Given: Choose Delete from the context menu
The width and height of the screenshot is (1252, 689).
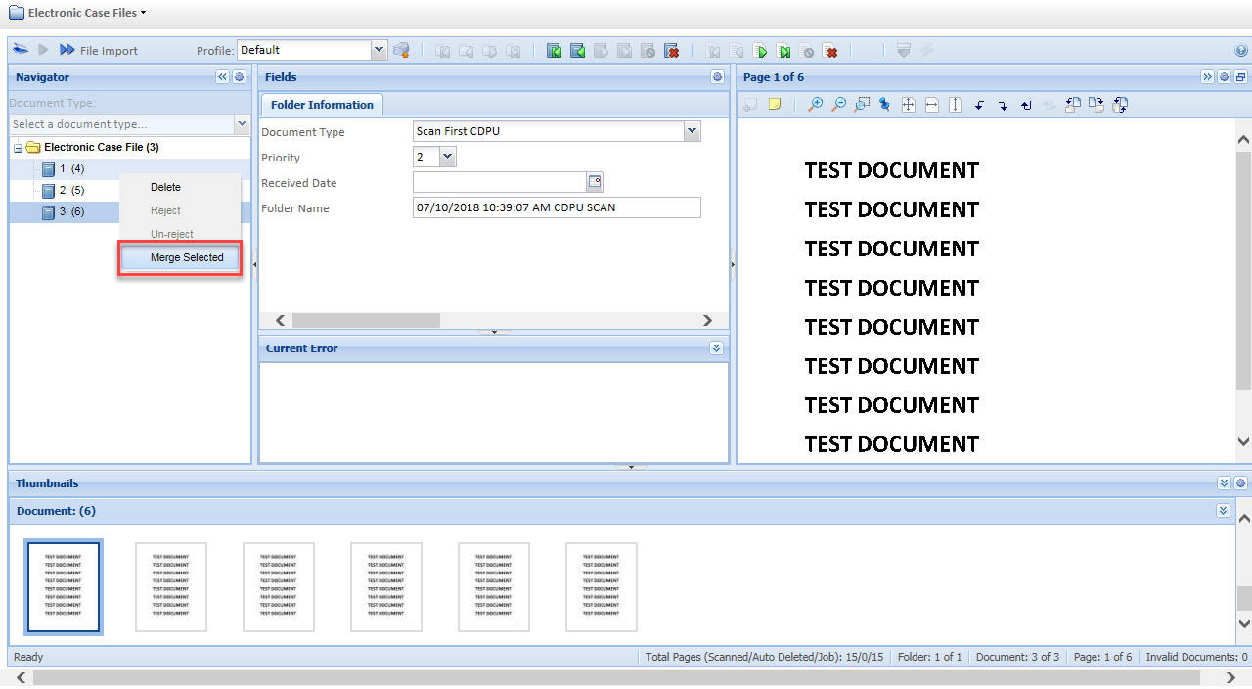Looking at the screenshot, I should point(165,187).
